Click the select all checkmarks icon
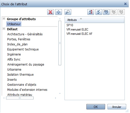 click(x=99, y=12)
